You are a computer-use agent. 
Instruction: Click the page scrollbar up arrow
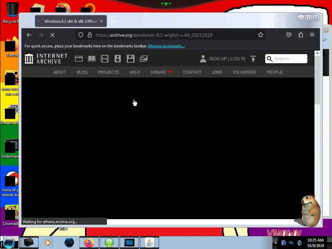(317, 53)
